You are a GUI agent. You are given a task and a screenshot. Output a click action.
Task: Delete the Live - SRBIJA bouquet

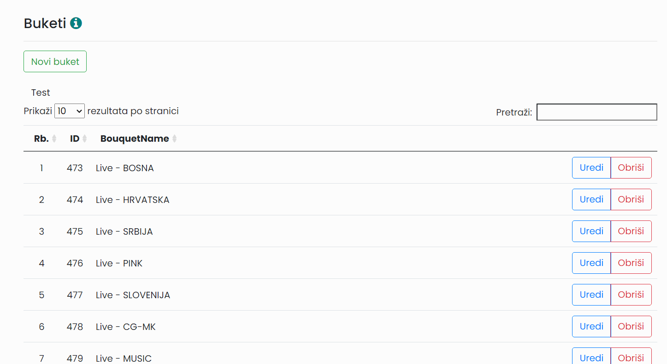tap(631, 231)
